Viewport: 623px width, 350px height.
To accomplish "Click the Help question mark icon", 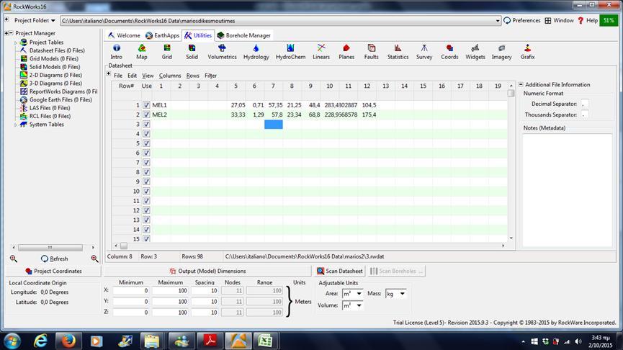I will (x=581, y=20).
